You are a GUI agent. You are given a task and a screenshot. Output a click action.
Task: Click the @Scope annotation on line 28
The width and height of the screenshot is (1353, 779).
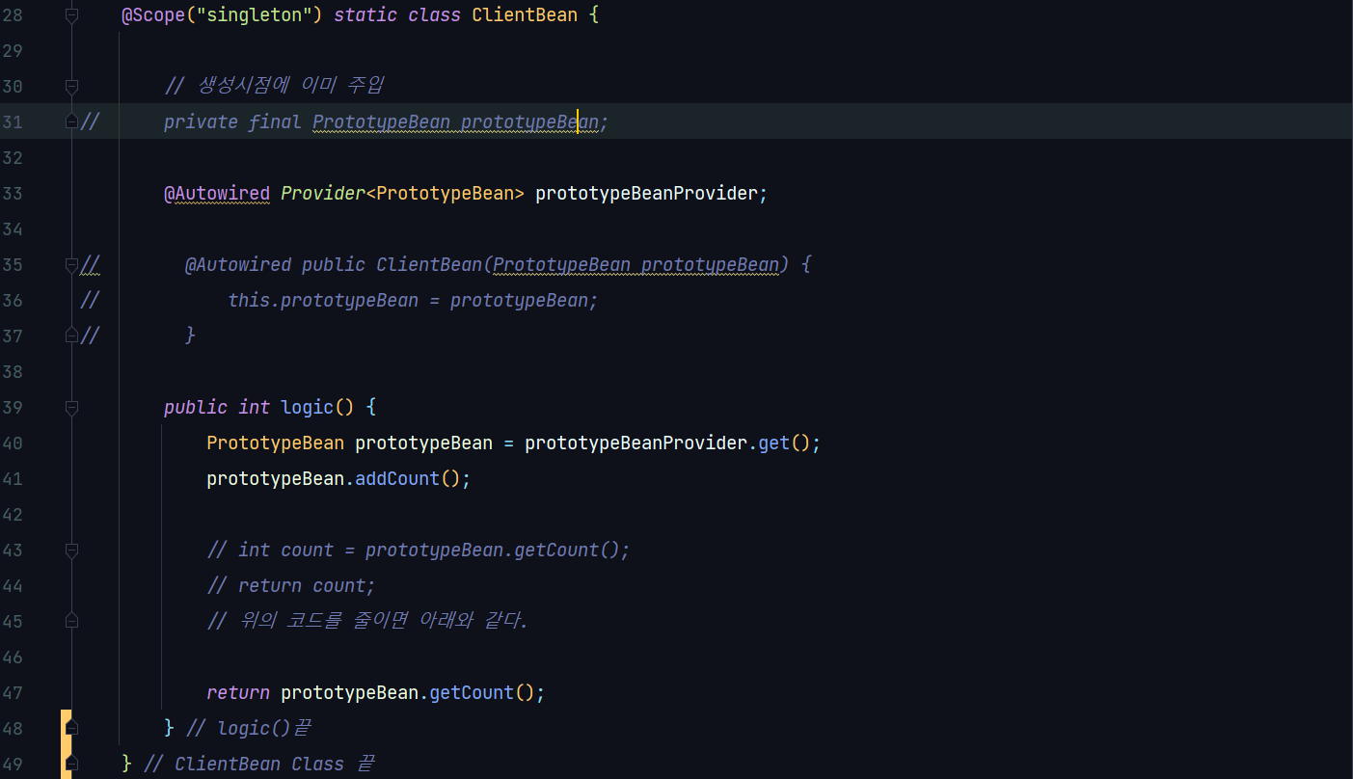153,15
